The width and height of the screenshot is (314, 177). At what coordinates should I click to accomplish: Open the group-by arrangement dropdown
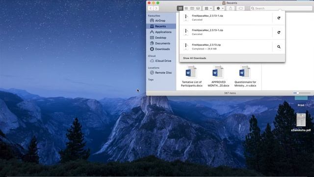tap(208, 8)
